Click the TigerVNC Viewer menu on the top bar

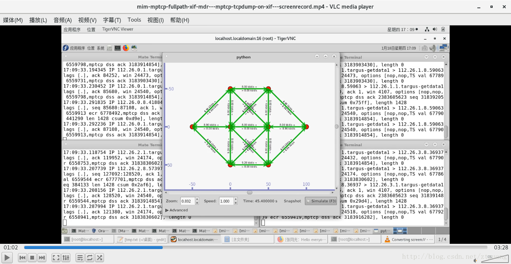pyautogui.click(x=117, y=29)
